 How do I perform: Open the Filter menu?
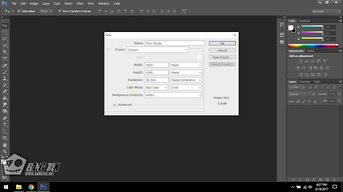pos(80,4)
